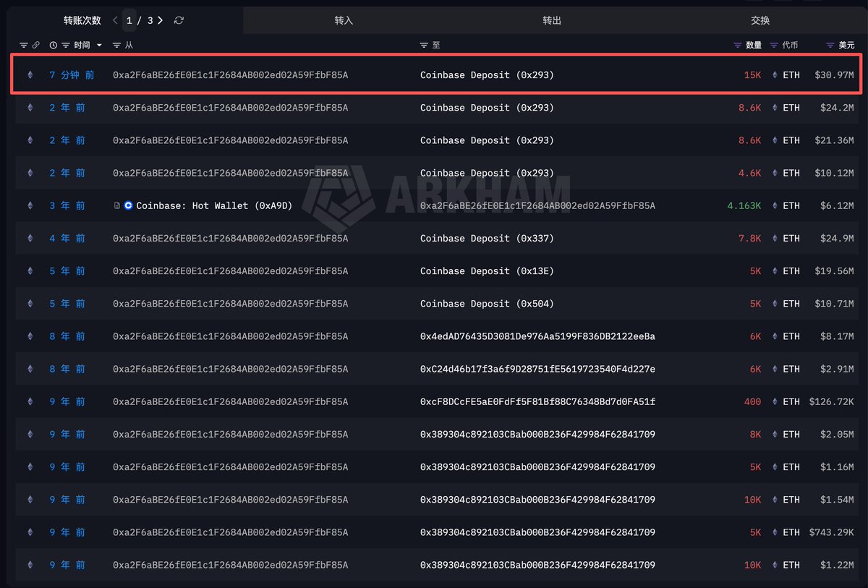
Task: Toggle the 从 column filter
Action: click(x=116, y=45)
